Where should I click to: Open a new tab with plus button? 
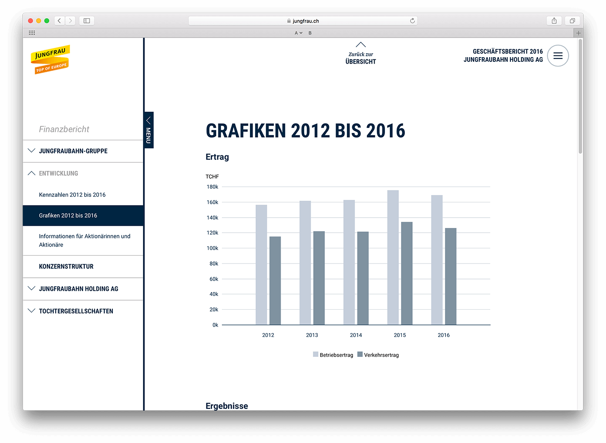click(x=578, y=33)
